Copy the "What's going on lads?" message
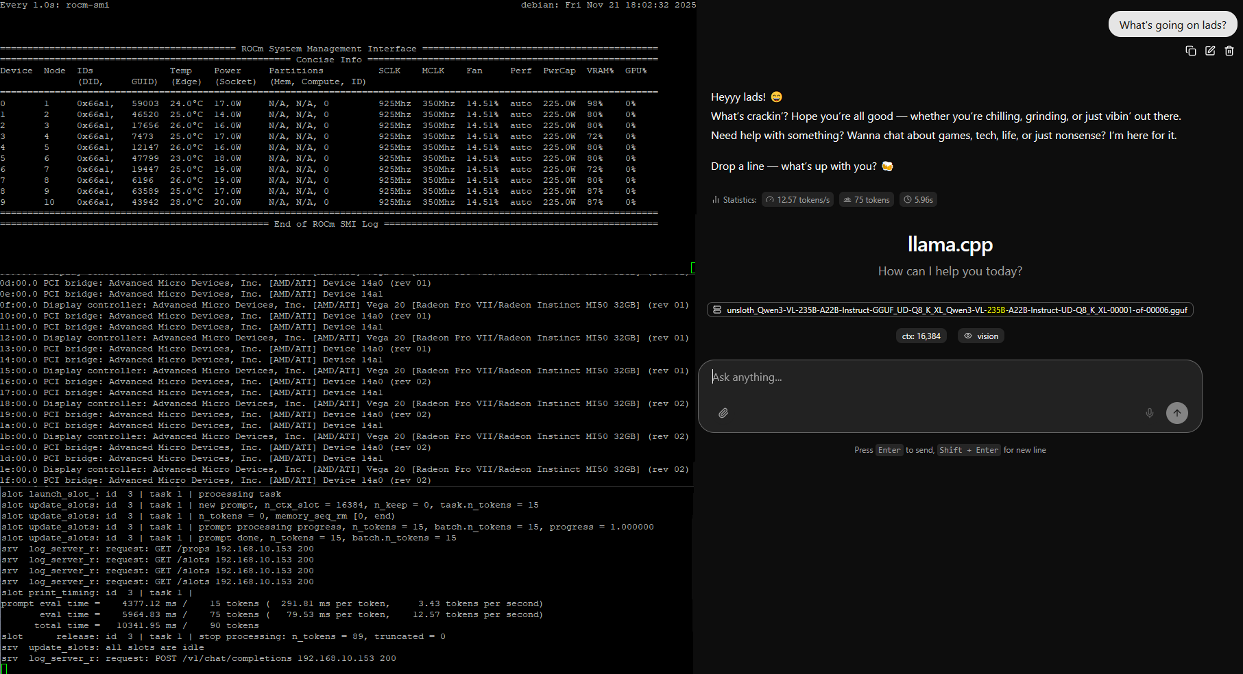The width and height of the screenshot is (1243, 674). tap(1191, 51)
